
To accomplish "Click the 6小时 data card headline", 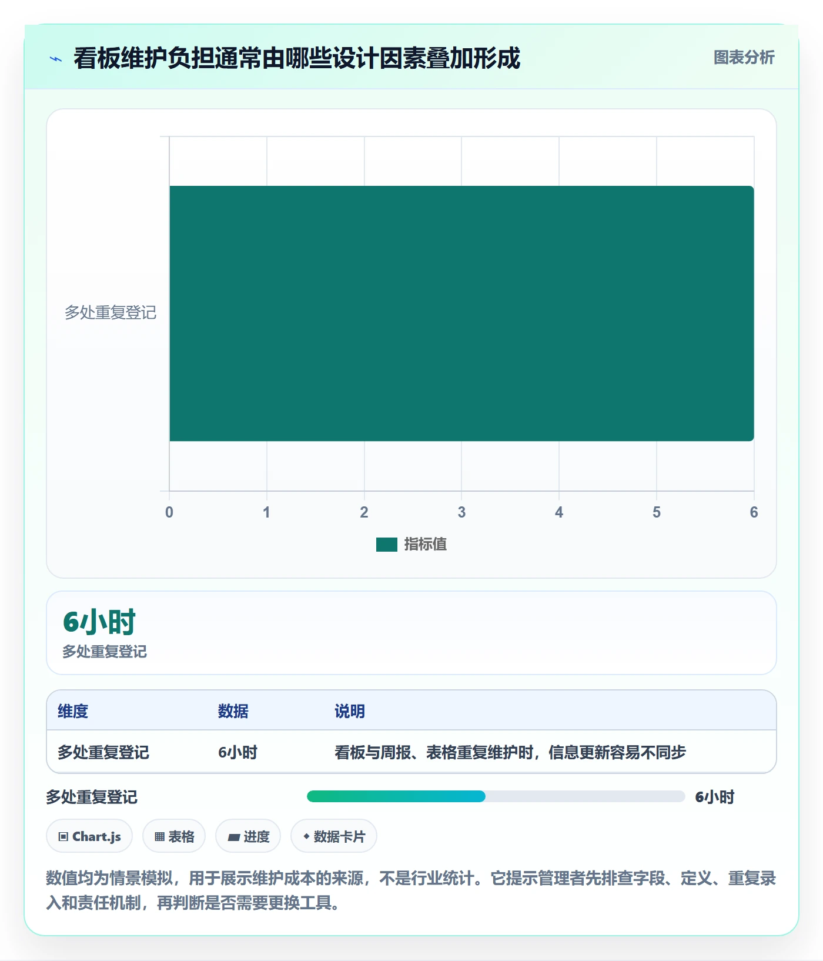I will click(x=99, y=622).
